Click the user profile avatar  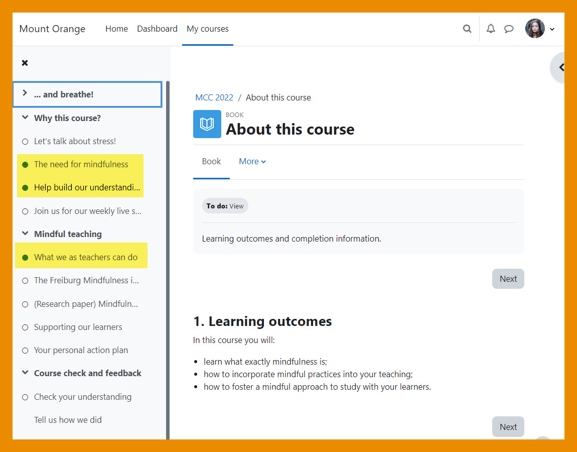pyautogui.click(x=535, y=29)
